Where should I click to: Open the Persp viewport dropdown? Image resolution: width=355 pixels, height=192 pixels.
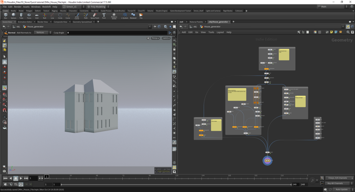155,38
